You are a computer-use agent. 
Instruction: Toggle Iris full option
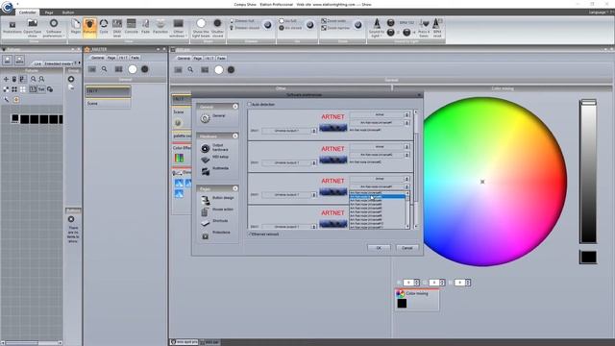288,21
